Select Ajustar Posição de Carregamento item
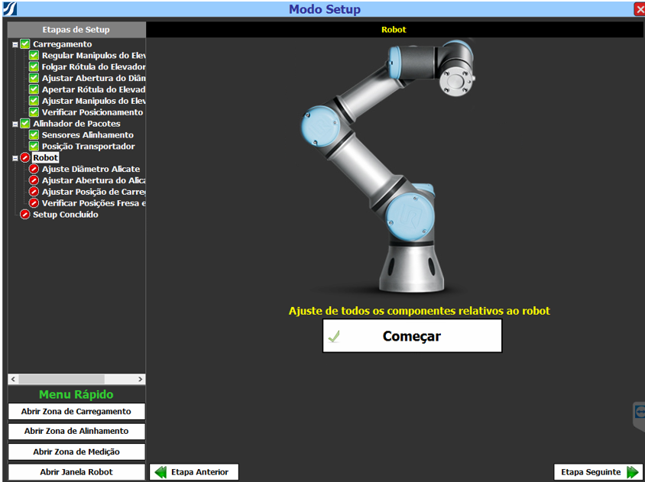Viewport: 645px width, 482px height. [92, 192]
